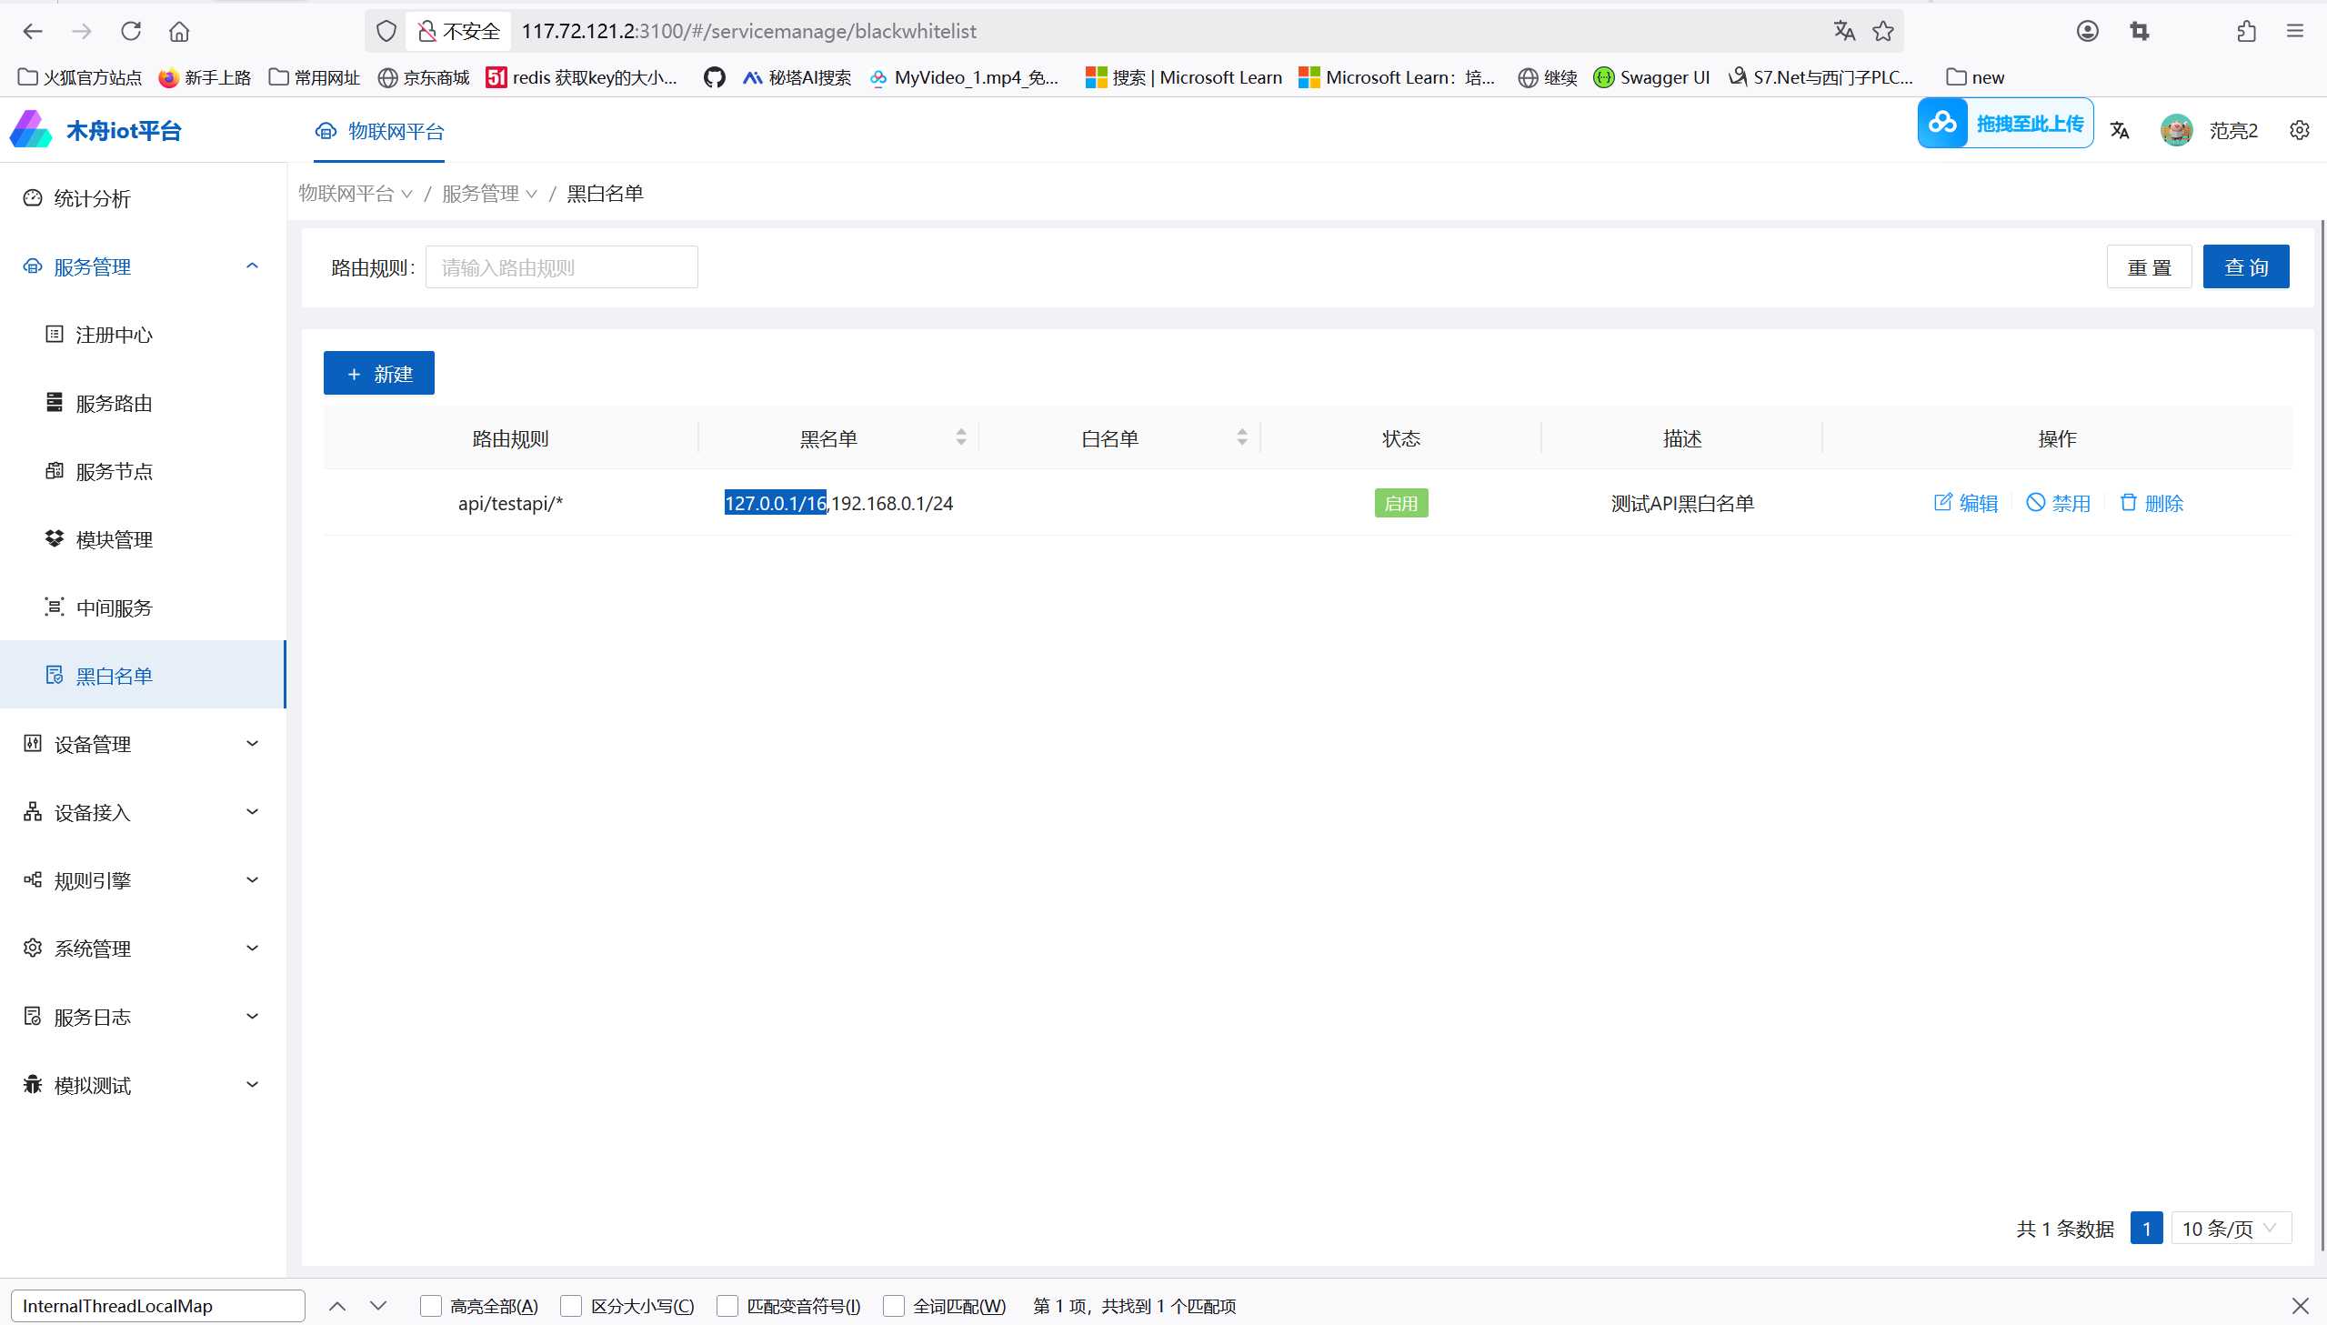This screenshot has height=1325, width=2327.
Task: Sort table by 黑名单 column sorter
Action: [960, 437]
